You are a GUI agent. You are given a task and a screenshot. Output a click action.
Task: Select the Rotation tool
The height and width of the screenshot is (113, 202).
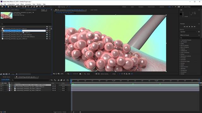pos(14,7)
